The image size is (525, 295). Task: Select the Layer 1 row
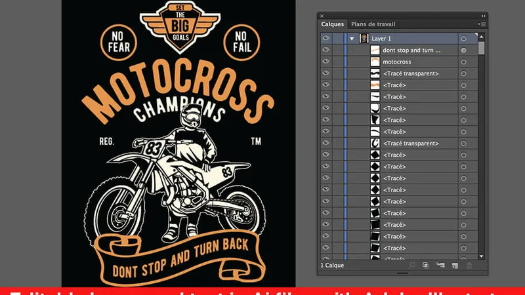pos(399,39)
